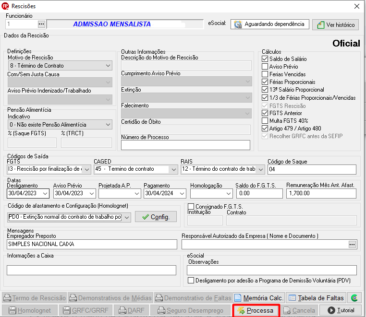Click eSocial Observações field
The image size is (366, 317).
(272, 270)
